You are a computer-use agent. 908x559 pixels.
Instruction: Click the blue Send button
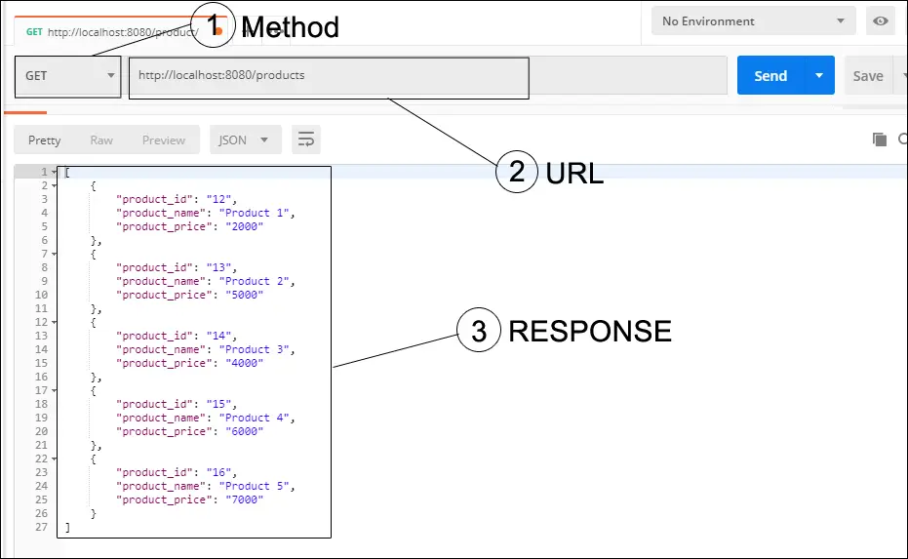[770, 76]
